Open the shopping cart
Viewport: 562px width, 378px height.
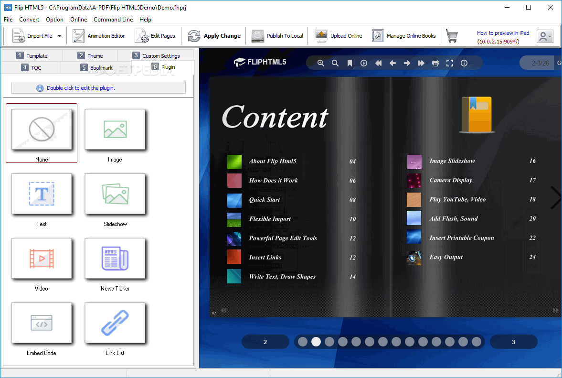tap(452, 36)
